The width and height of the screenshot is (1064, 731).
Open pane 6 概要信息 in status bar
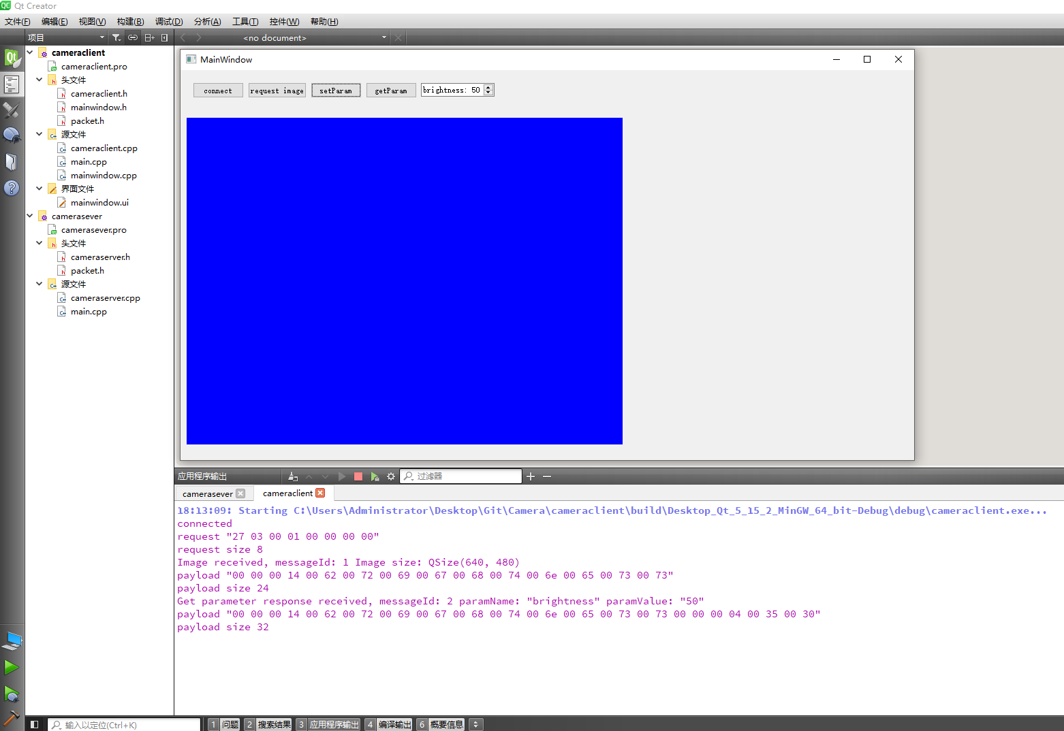441,724
